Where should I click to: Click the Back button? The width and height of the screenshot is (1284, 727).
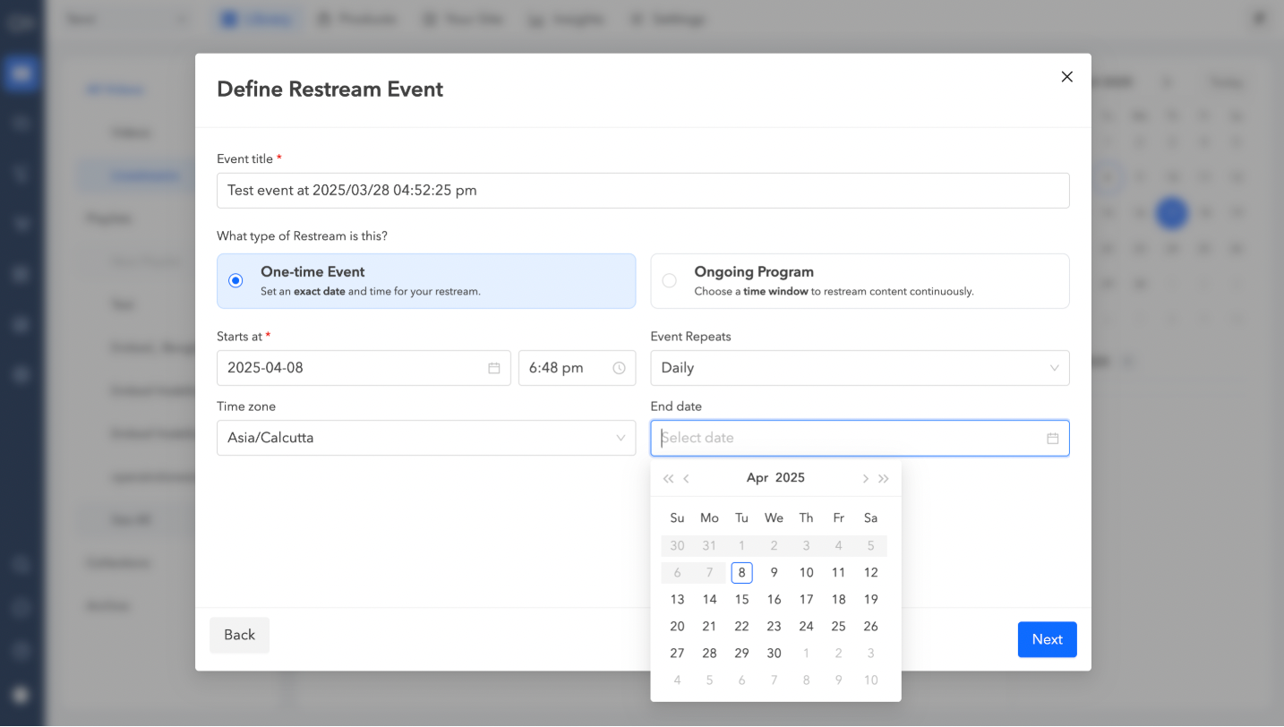pos(239,635)
